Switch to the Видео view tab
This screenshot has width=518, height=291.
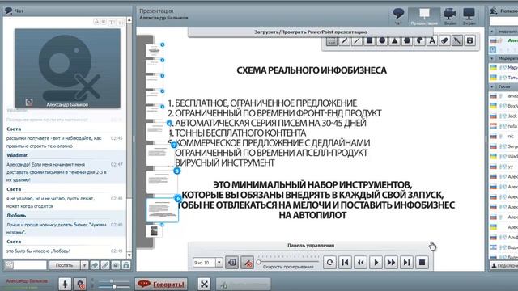click(450, 16)
